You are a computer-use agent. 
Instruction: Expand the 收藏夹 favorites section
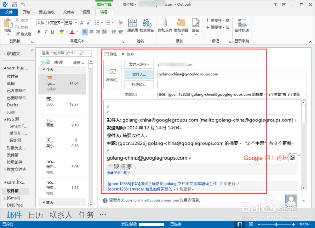5,54
